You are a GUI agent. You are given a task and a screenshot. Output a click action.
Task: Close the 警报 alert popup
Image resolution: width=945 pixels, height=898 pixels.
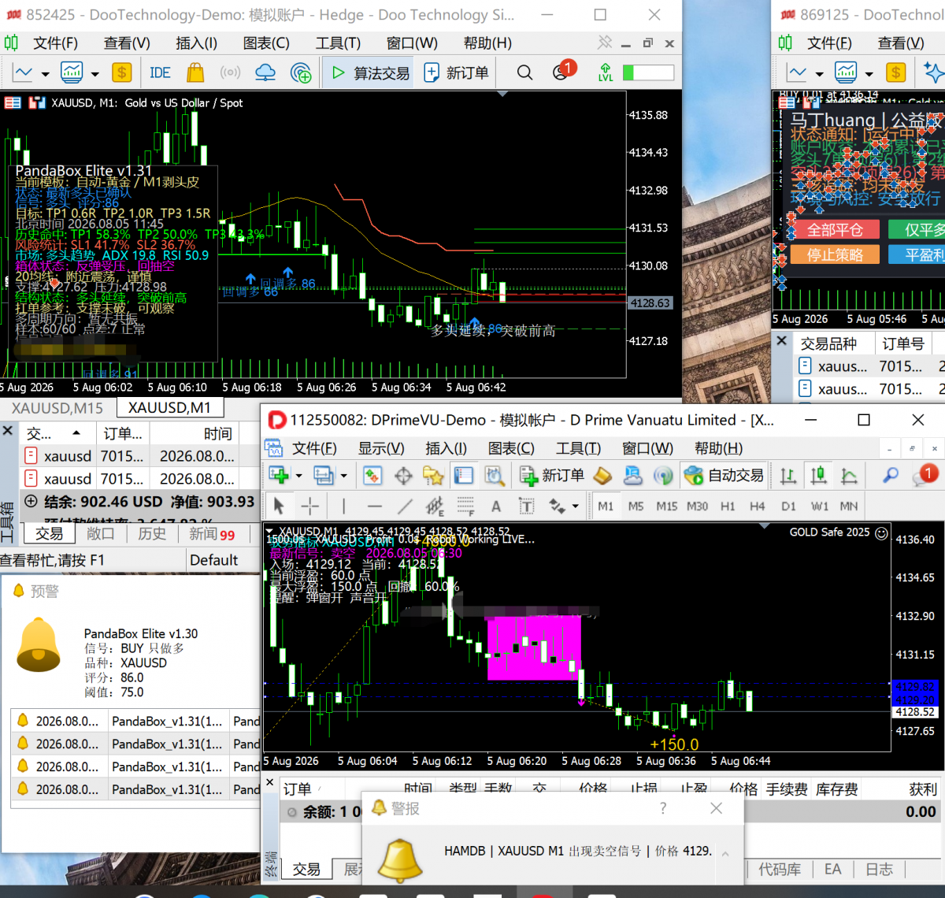pos(716,808)
